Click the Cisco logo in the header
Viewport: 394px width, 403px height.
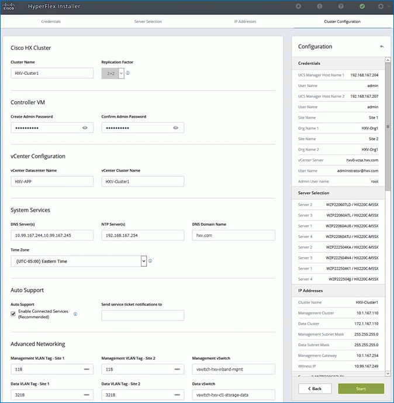click(x=8, y=6)
